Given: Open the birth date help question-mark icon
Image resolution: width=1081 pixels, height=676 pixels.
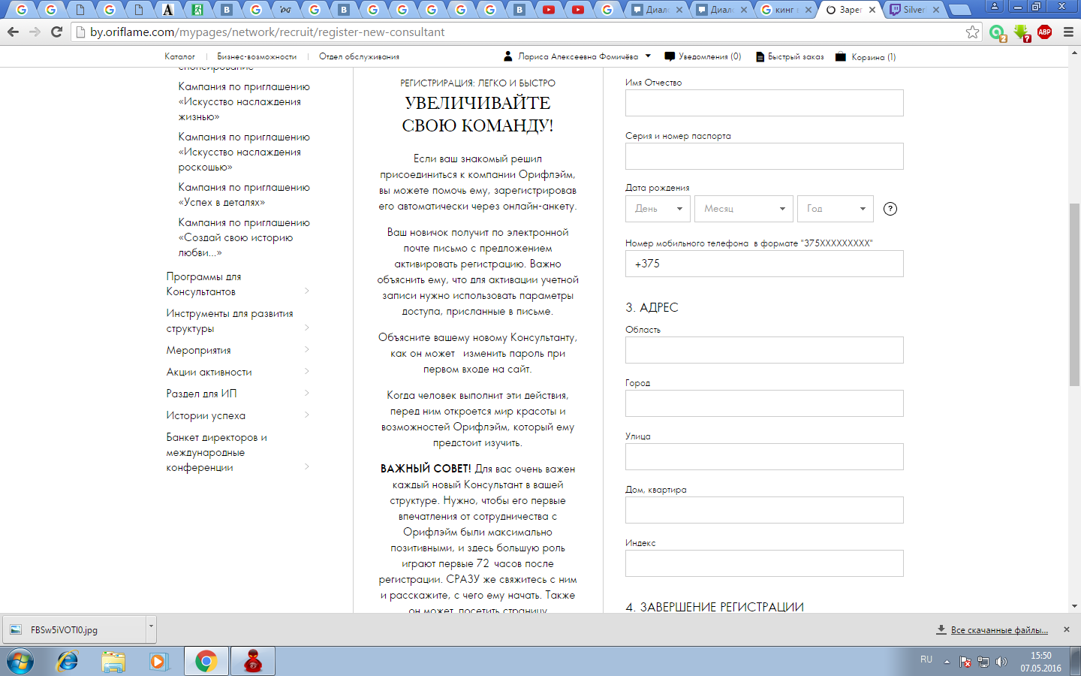Looking at the screenshot, I should click(x=890, y=209).
